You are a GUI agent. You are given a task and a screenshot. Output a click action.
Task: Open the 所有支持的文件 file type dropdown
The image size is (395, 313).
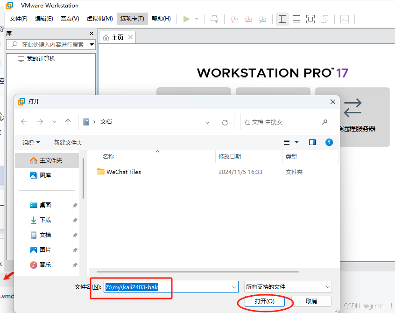click(288, 287)
